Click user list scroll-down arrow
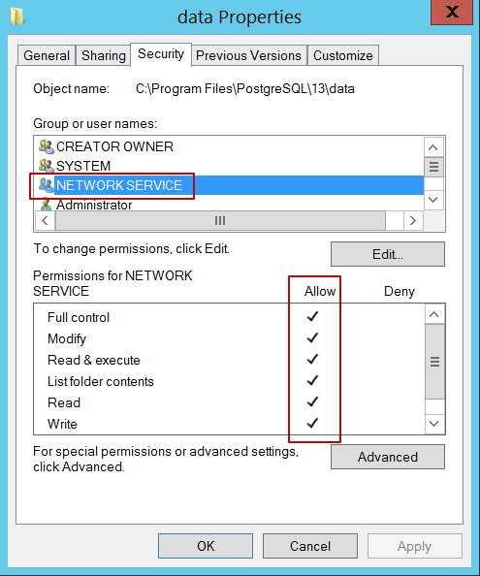 (433, 200)
